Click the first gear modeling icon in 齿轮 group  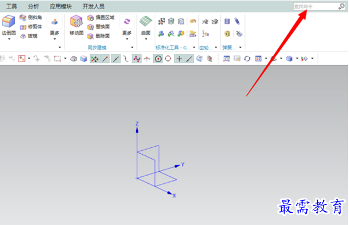coord(205,21)
